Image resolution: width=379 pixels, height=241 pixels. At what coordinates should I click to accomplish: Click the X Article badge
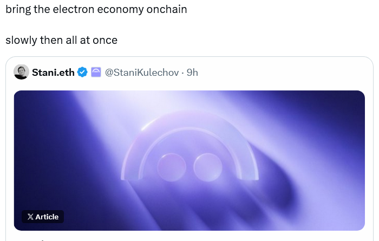(43, 217)
